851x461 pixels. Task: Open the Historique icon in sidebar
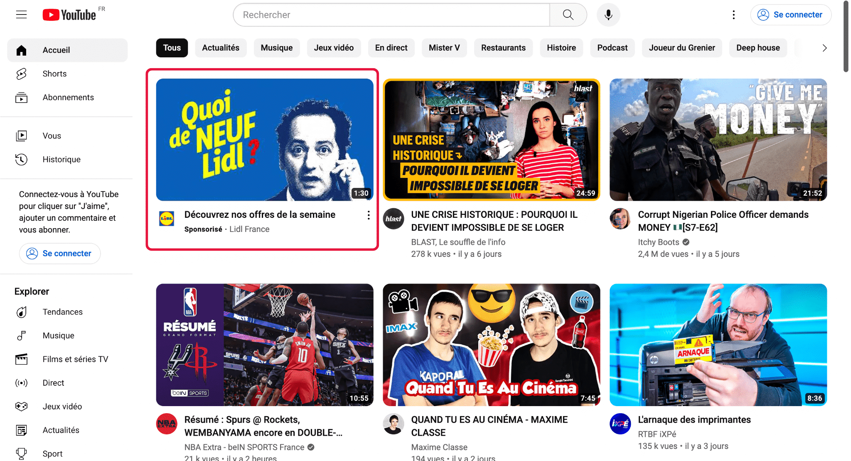click(x=21, y=159)
